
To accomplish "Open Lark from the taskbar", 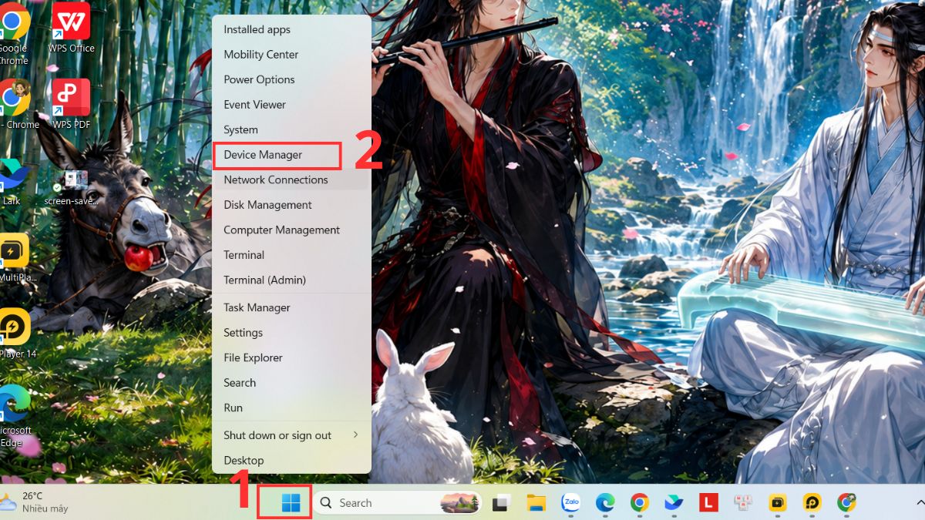I will point(674,503).
